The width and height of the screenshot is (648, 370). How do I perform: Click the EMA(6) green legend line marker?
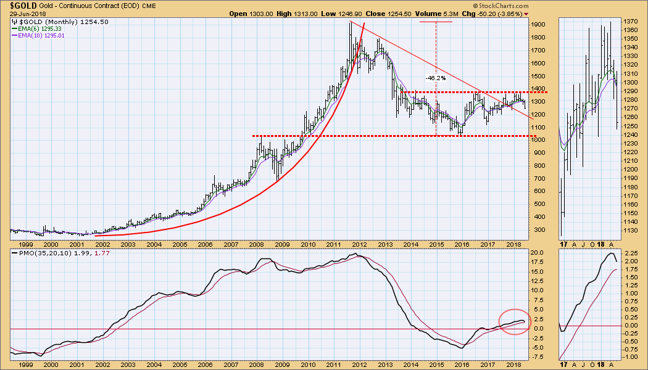[x=15, y=28]
